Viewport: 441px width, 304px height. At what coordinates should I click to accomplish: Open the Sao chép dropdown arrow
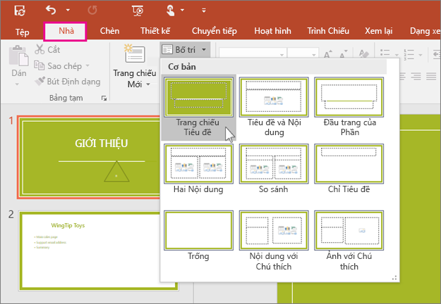[87, 65]
